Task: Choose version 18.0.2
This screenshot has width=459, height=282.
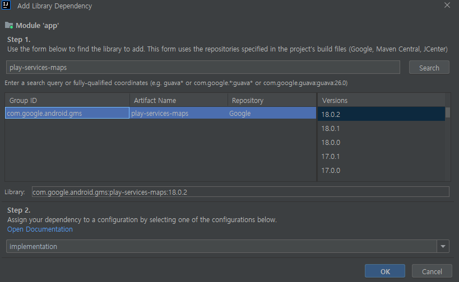Action: pyautogui.click(x=381, y=114)
